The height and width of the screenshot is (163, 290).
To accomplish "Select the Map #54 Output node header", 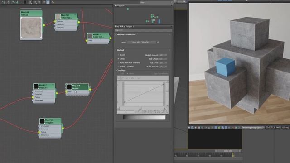I will click(77, 87).
